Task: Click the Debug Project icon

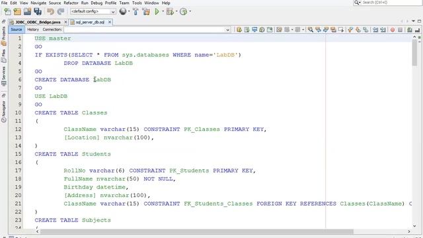Action: [x=170, y=12]
